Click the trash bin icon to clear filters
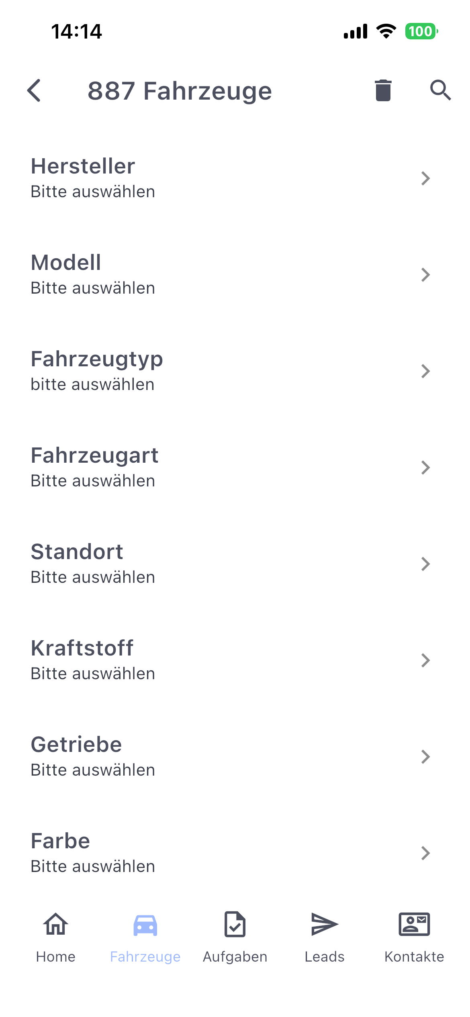The image size is (470, 1017). coord(383,90)
